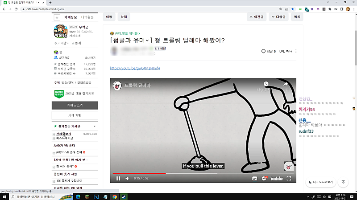Open the Windows notification center icon
The image size is (357, 200).
352,197
